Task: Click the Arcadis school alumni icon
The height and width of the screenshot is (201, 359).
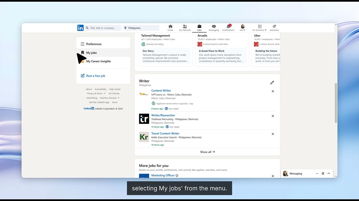Action: click(200, 44)
